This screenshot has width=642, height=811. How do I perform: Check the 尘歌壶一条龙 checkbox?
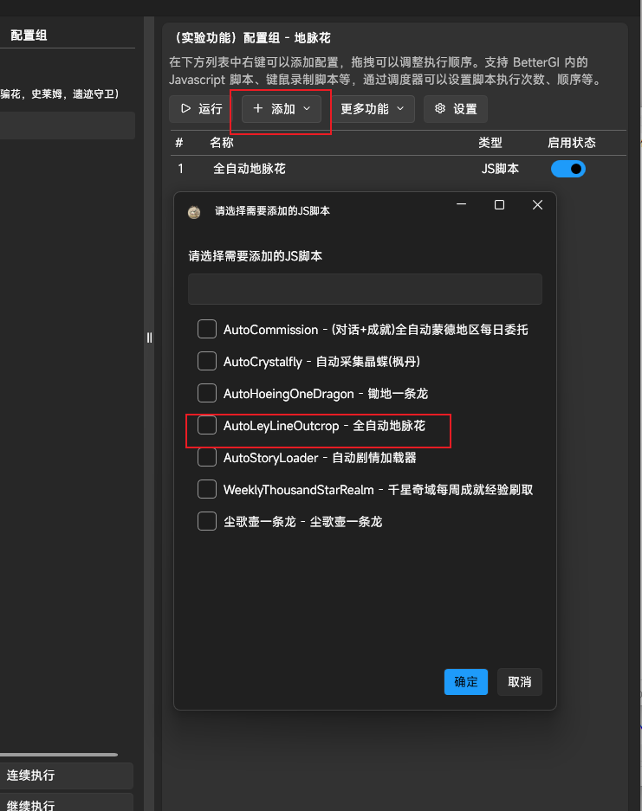click(207, 521)
